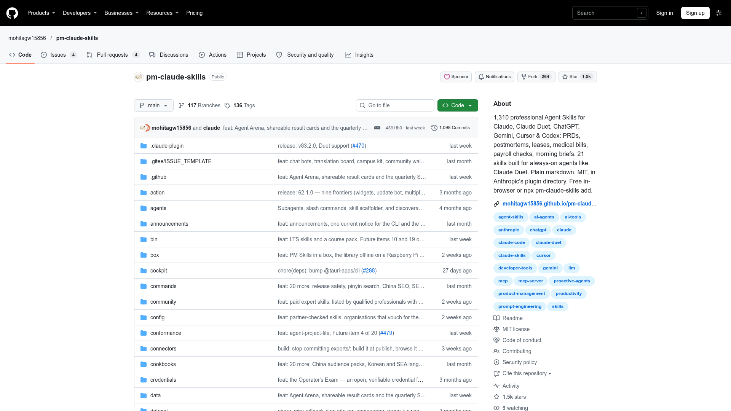Expand the Products navigation menu

pos(41,13)
